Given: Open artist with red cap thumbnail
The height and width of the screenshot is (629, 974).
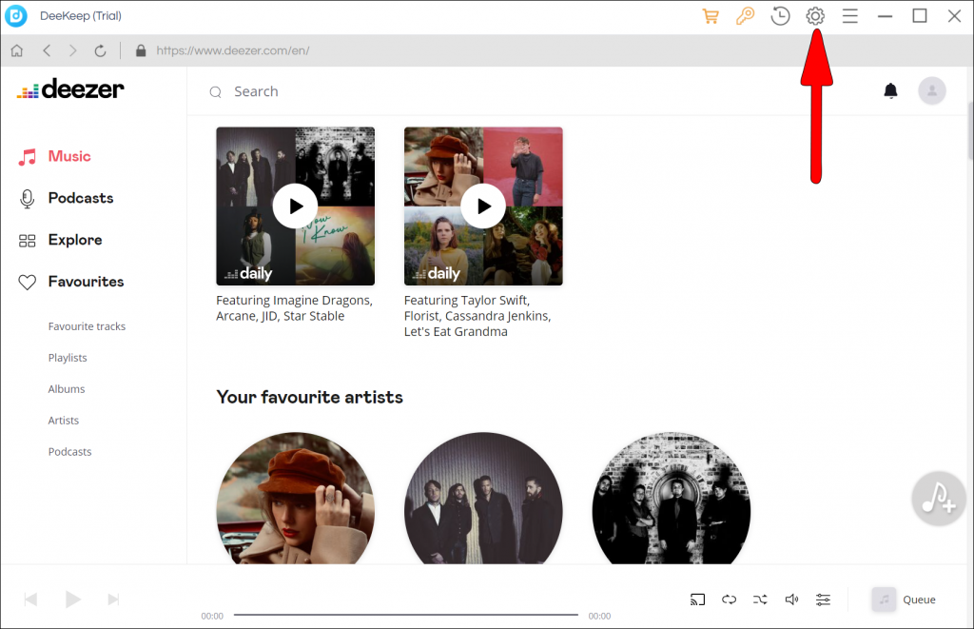Looking at the screenshot, I should pos(295,499).
